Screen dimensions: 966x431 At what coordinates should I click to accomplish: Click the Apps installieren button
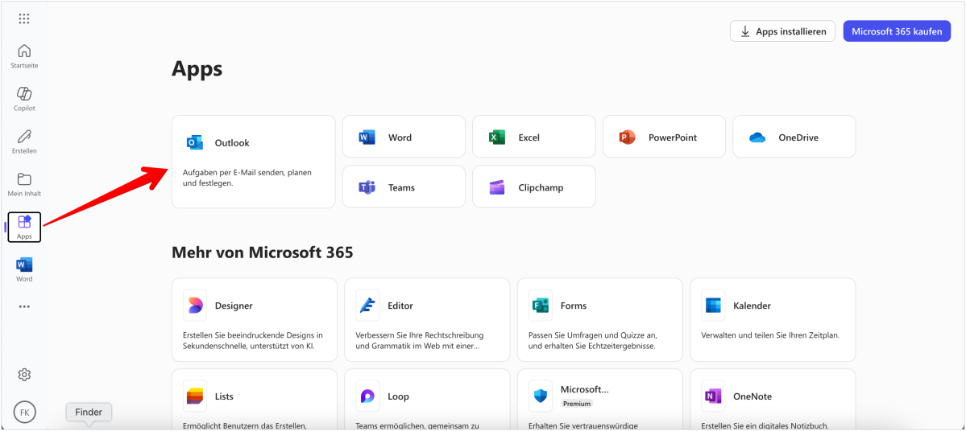pos(782,31)
